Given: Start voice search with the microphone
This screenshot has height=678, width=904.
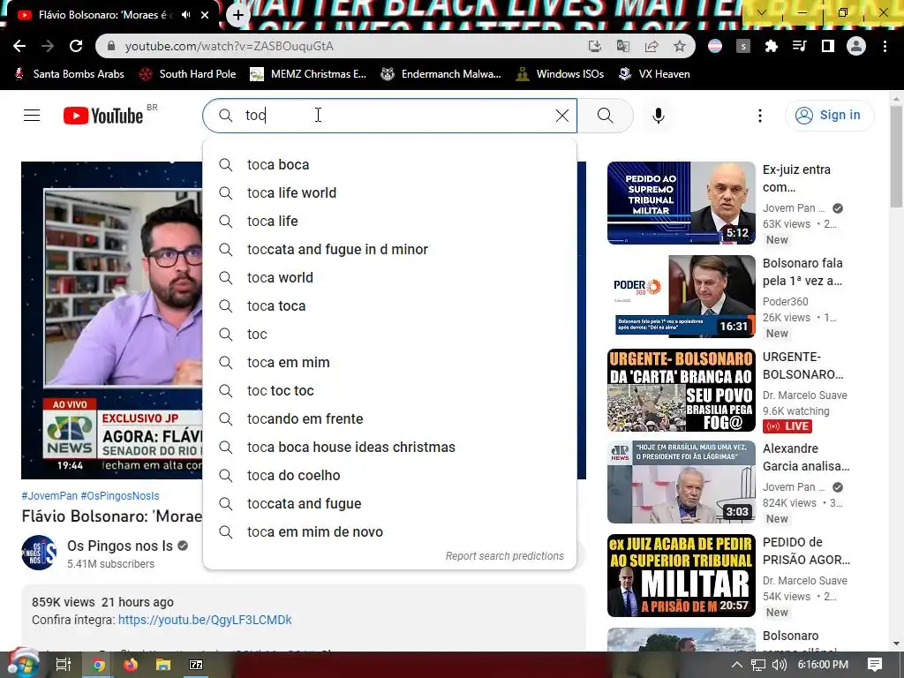Looking at the screenshot, I should click(x=659, y=116).
